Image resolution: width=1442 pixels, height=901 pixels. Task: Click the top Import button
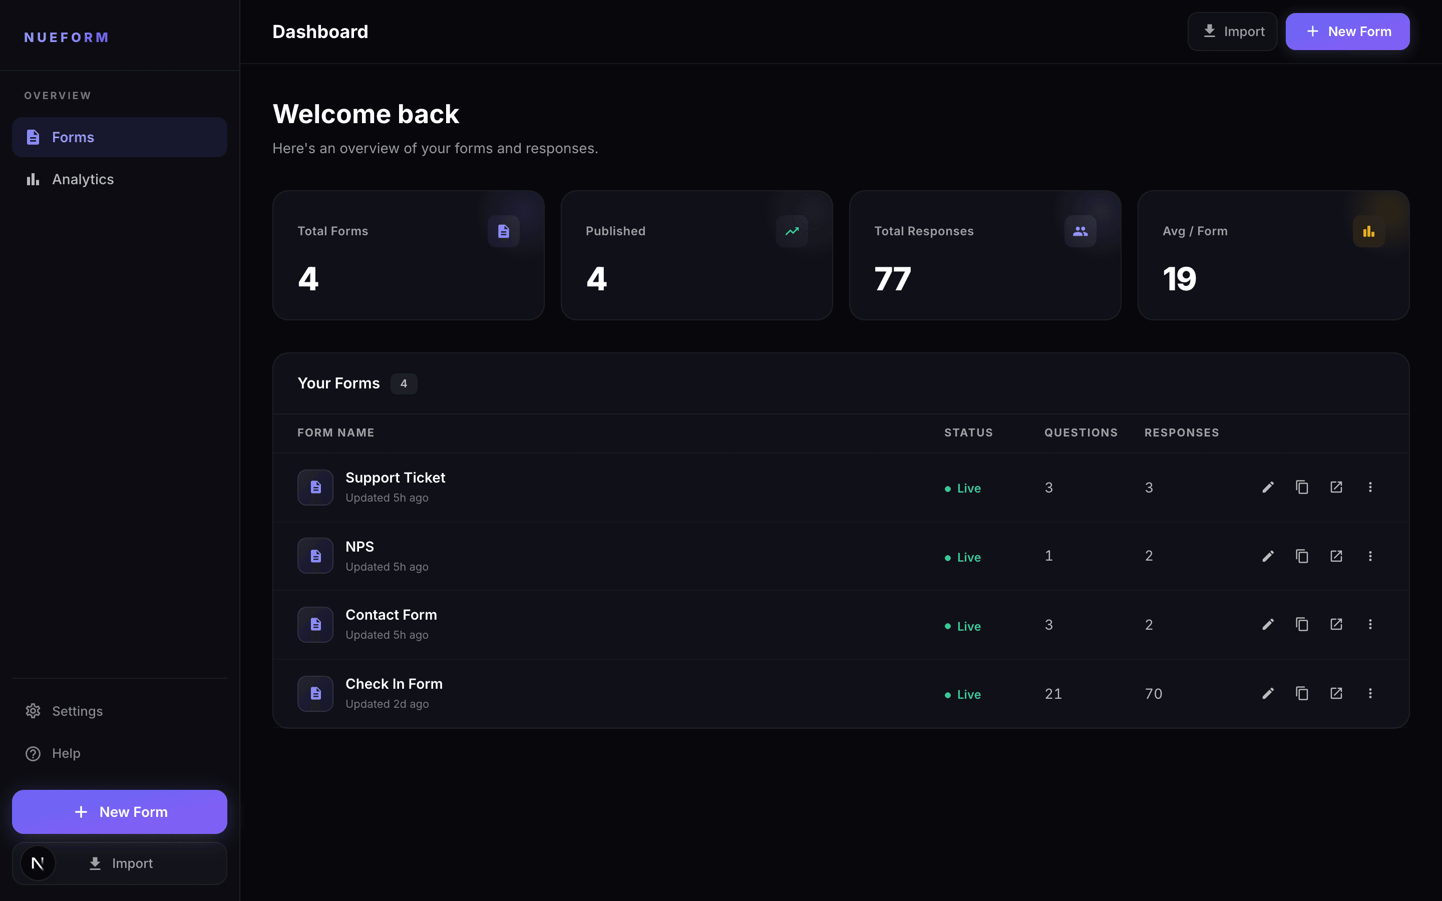pyautogui.click(x=1232, y=31)
